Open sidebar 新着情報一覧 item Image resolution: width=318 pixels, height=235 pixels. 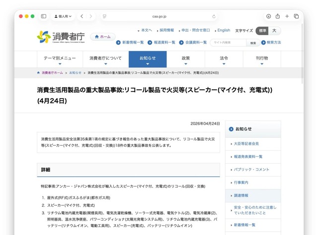tap(253, 225)
